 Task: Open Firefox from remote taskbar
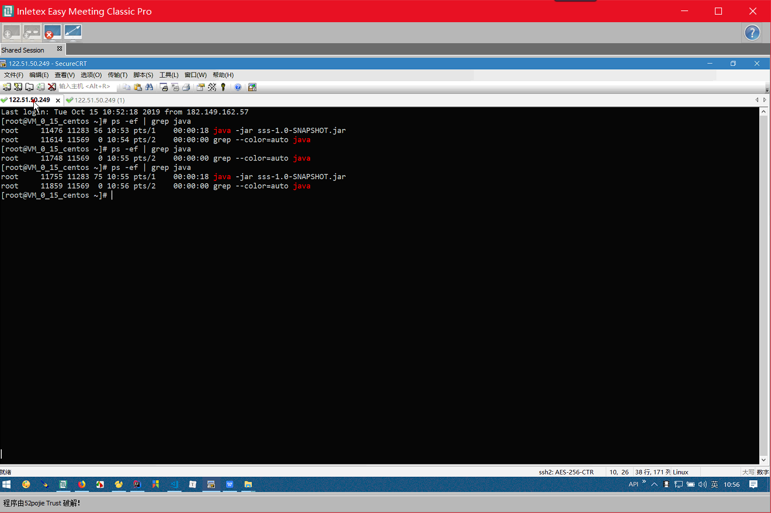(x=82, y=484)
